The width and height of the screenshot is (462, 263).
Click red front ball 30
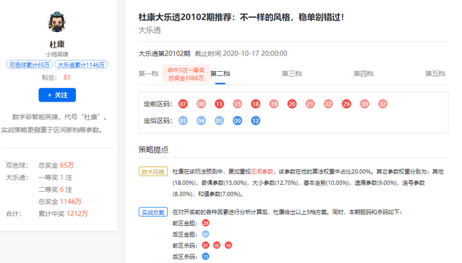coord(365,104)
